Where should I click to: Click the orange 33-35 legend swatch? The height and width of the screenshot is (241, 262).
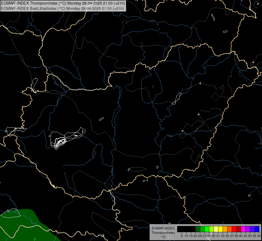(x=225, y=229)
